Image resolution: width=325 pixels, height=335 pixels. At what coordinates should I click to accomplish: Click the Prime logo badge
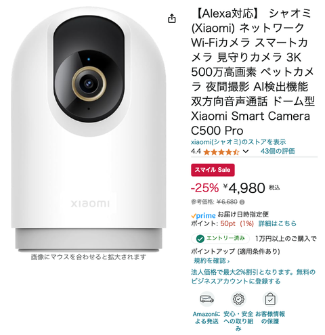pyautogui.click(x=203, y=216)
